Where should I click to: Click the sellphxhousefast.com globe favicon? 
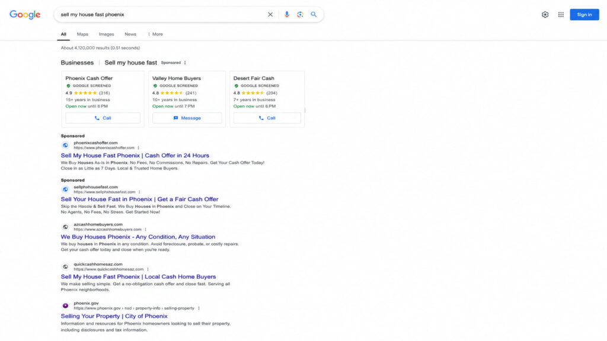pos(65,189)
